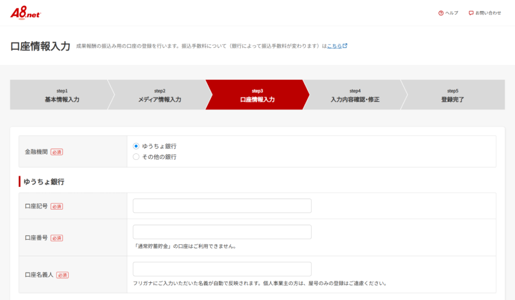Click the 口座記号 field label
Image resolution: width=515 pixels, height=300 pixels.
click(x=36, y=207)
